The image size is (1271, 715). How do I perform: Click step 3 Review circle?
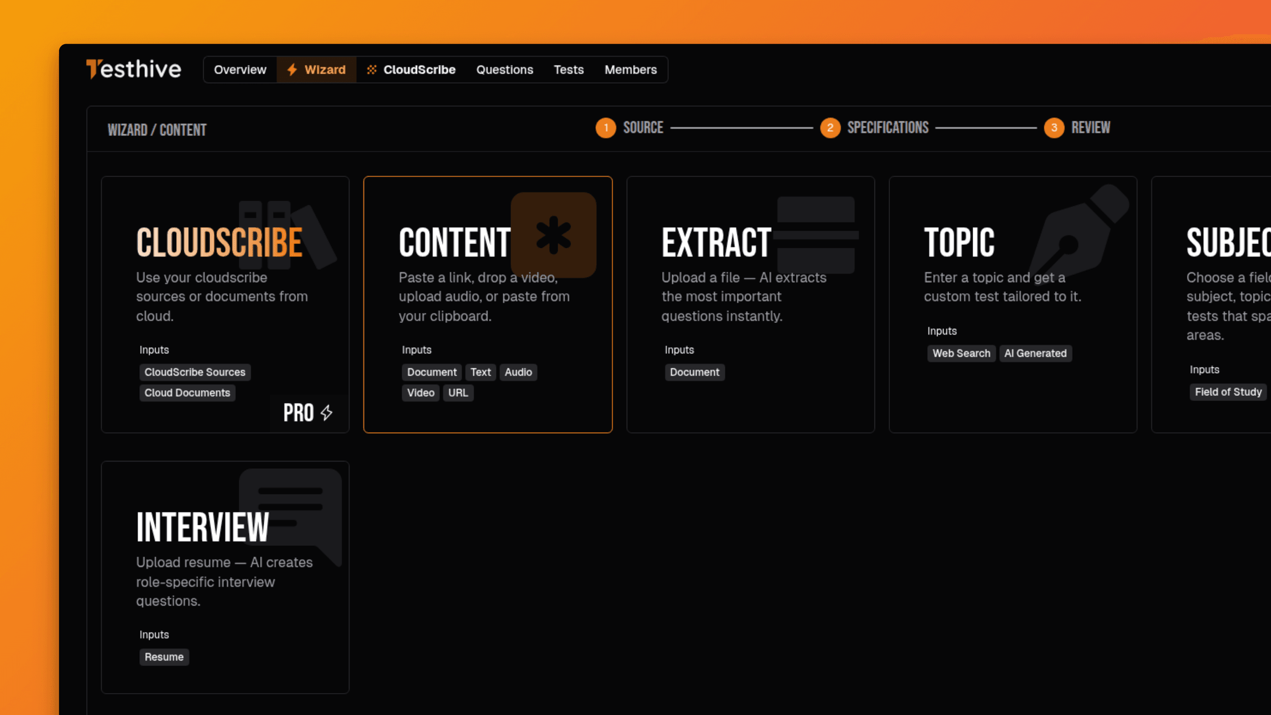coord(1054,128)
